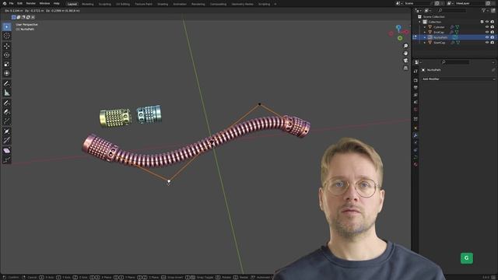Click the outliner search field
Viewport: 498px width, 280px height.
451,10
